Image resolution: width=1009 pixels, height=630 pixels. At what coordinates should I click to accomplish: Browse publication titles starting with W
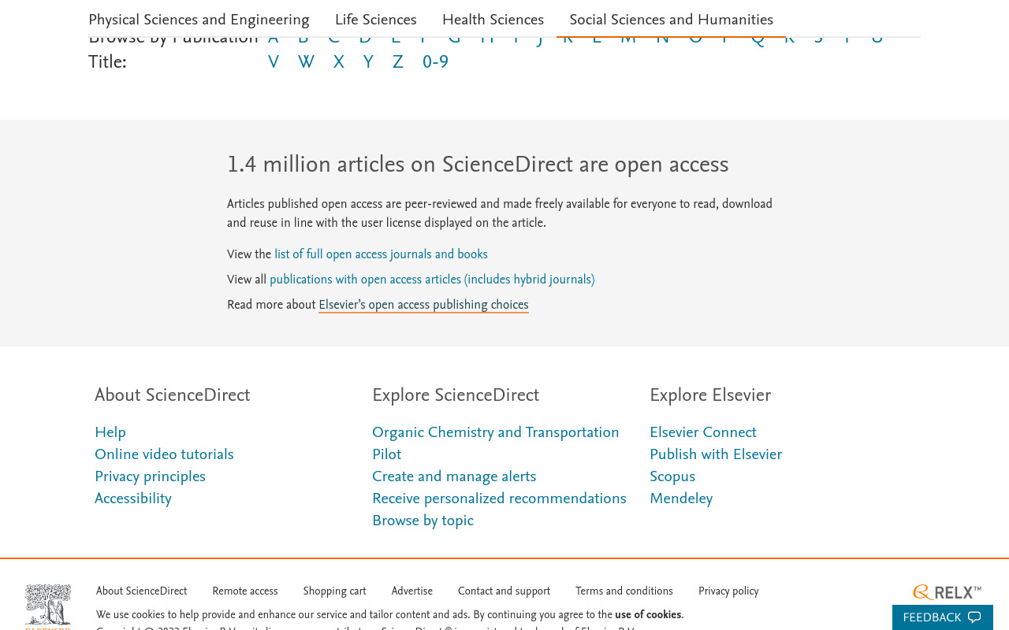tap(306, 62)
